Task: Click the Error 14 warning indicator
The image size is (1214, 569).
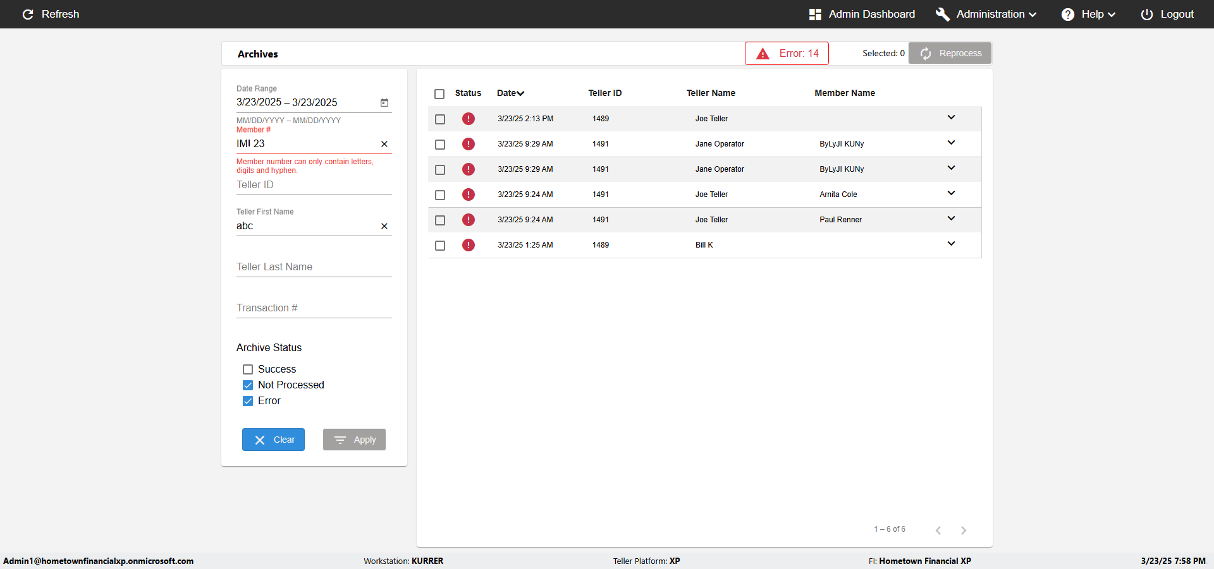Action: (x=787, y=54)
